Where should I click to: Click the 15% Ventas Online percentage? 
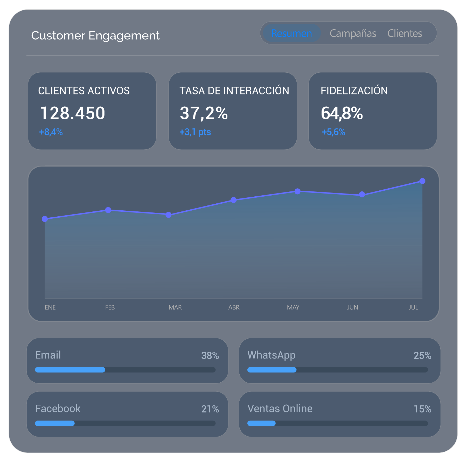pos(422,409)
